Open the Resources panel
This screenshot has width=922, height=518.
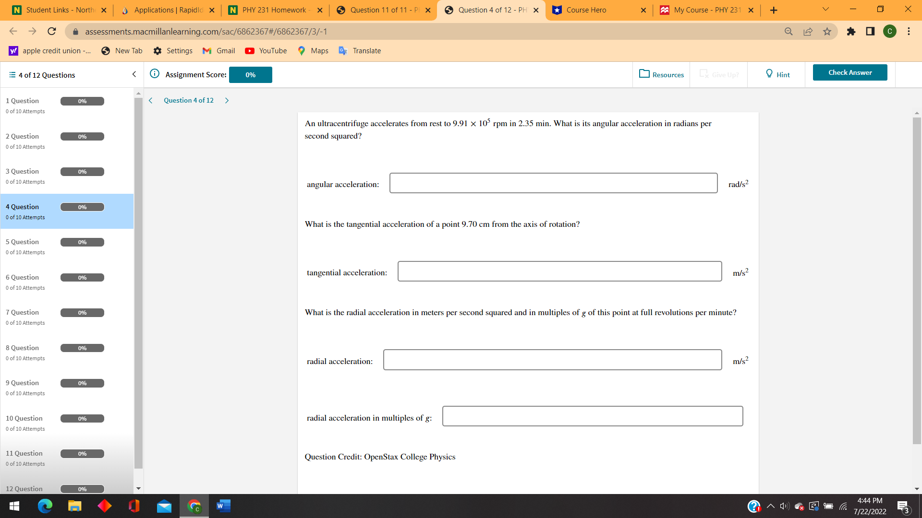point(661,74)
